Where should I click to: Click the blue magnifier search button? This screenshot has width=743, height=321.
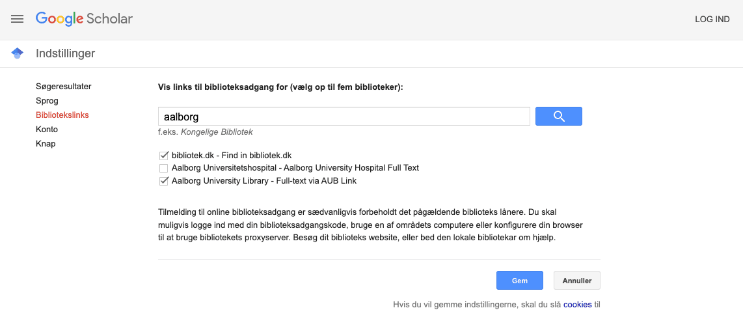pyautogui.click(x=559, y=116)
